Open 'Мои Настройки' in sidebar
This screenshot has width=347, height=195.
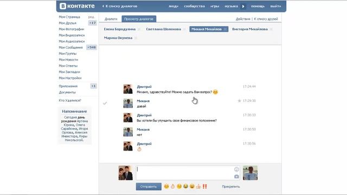70,78
